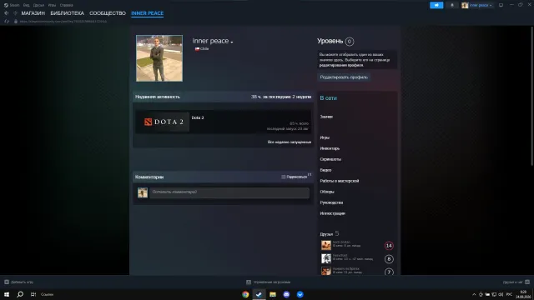Click the level 14 friend badge
534x300 pixels.
pos(389,246)
